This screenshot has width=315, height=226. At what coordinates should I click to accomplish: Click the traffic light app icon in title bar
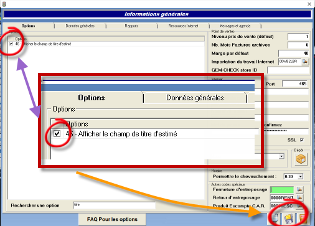(4, 4)
